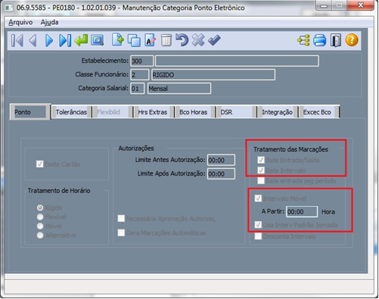The width and height of the screenshot is (379, 299).
Task: Close the Manutenção Categoria Ponto window
Action: point(361,5)
